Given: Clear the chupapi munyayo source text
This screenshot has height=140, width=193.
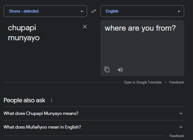Looking at the screenshot, I should (x=85, y=27).
